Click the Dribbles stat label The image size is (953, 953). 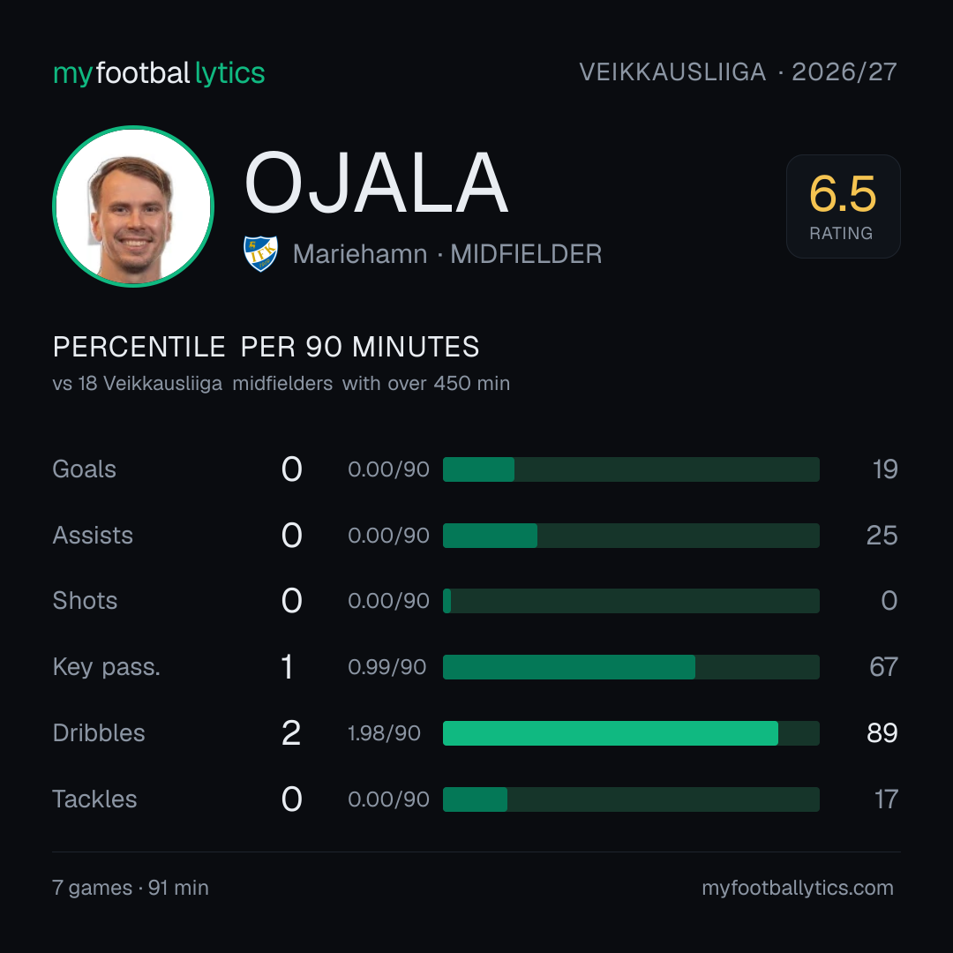coord(99,733)
